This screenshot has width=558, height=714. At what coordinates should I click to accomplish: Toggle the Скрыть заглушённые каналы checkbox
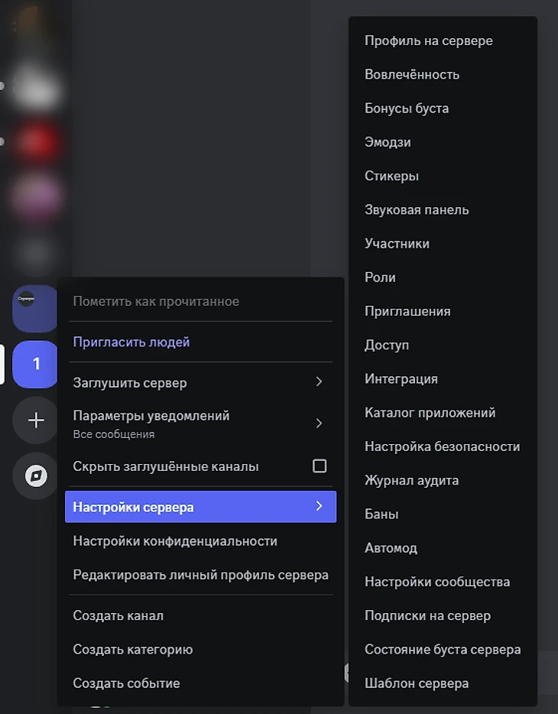coord(320,466)
